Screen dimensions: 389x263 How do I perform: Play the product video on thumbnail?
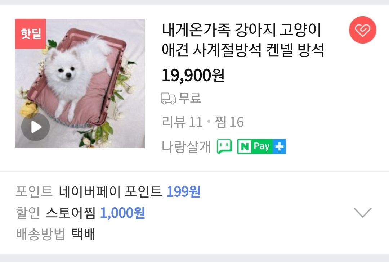coord(35,127)
